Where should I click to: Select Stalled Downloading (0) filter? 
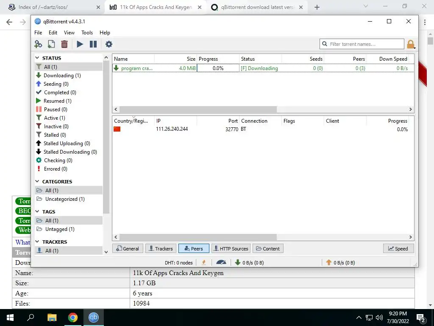(69, 152)
